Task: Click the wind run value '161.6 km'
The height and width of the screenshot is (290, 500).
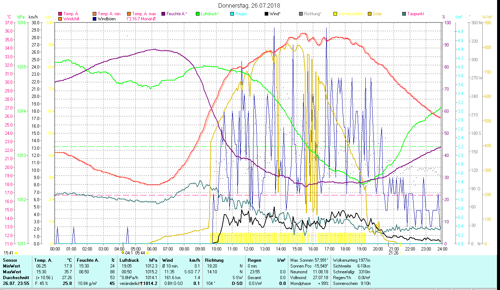Action: coord(173,278)
